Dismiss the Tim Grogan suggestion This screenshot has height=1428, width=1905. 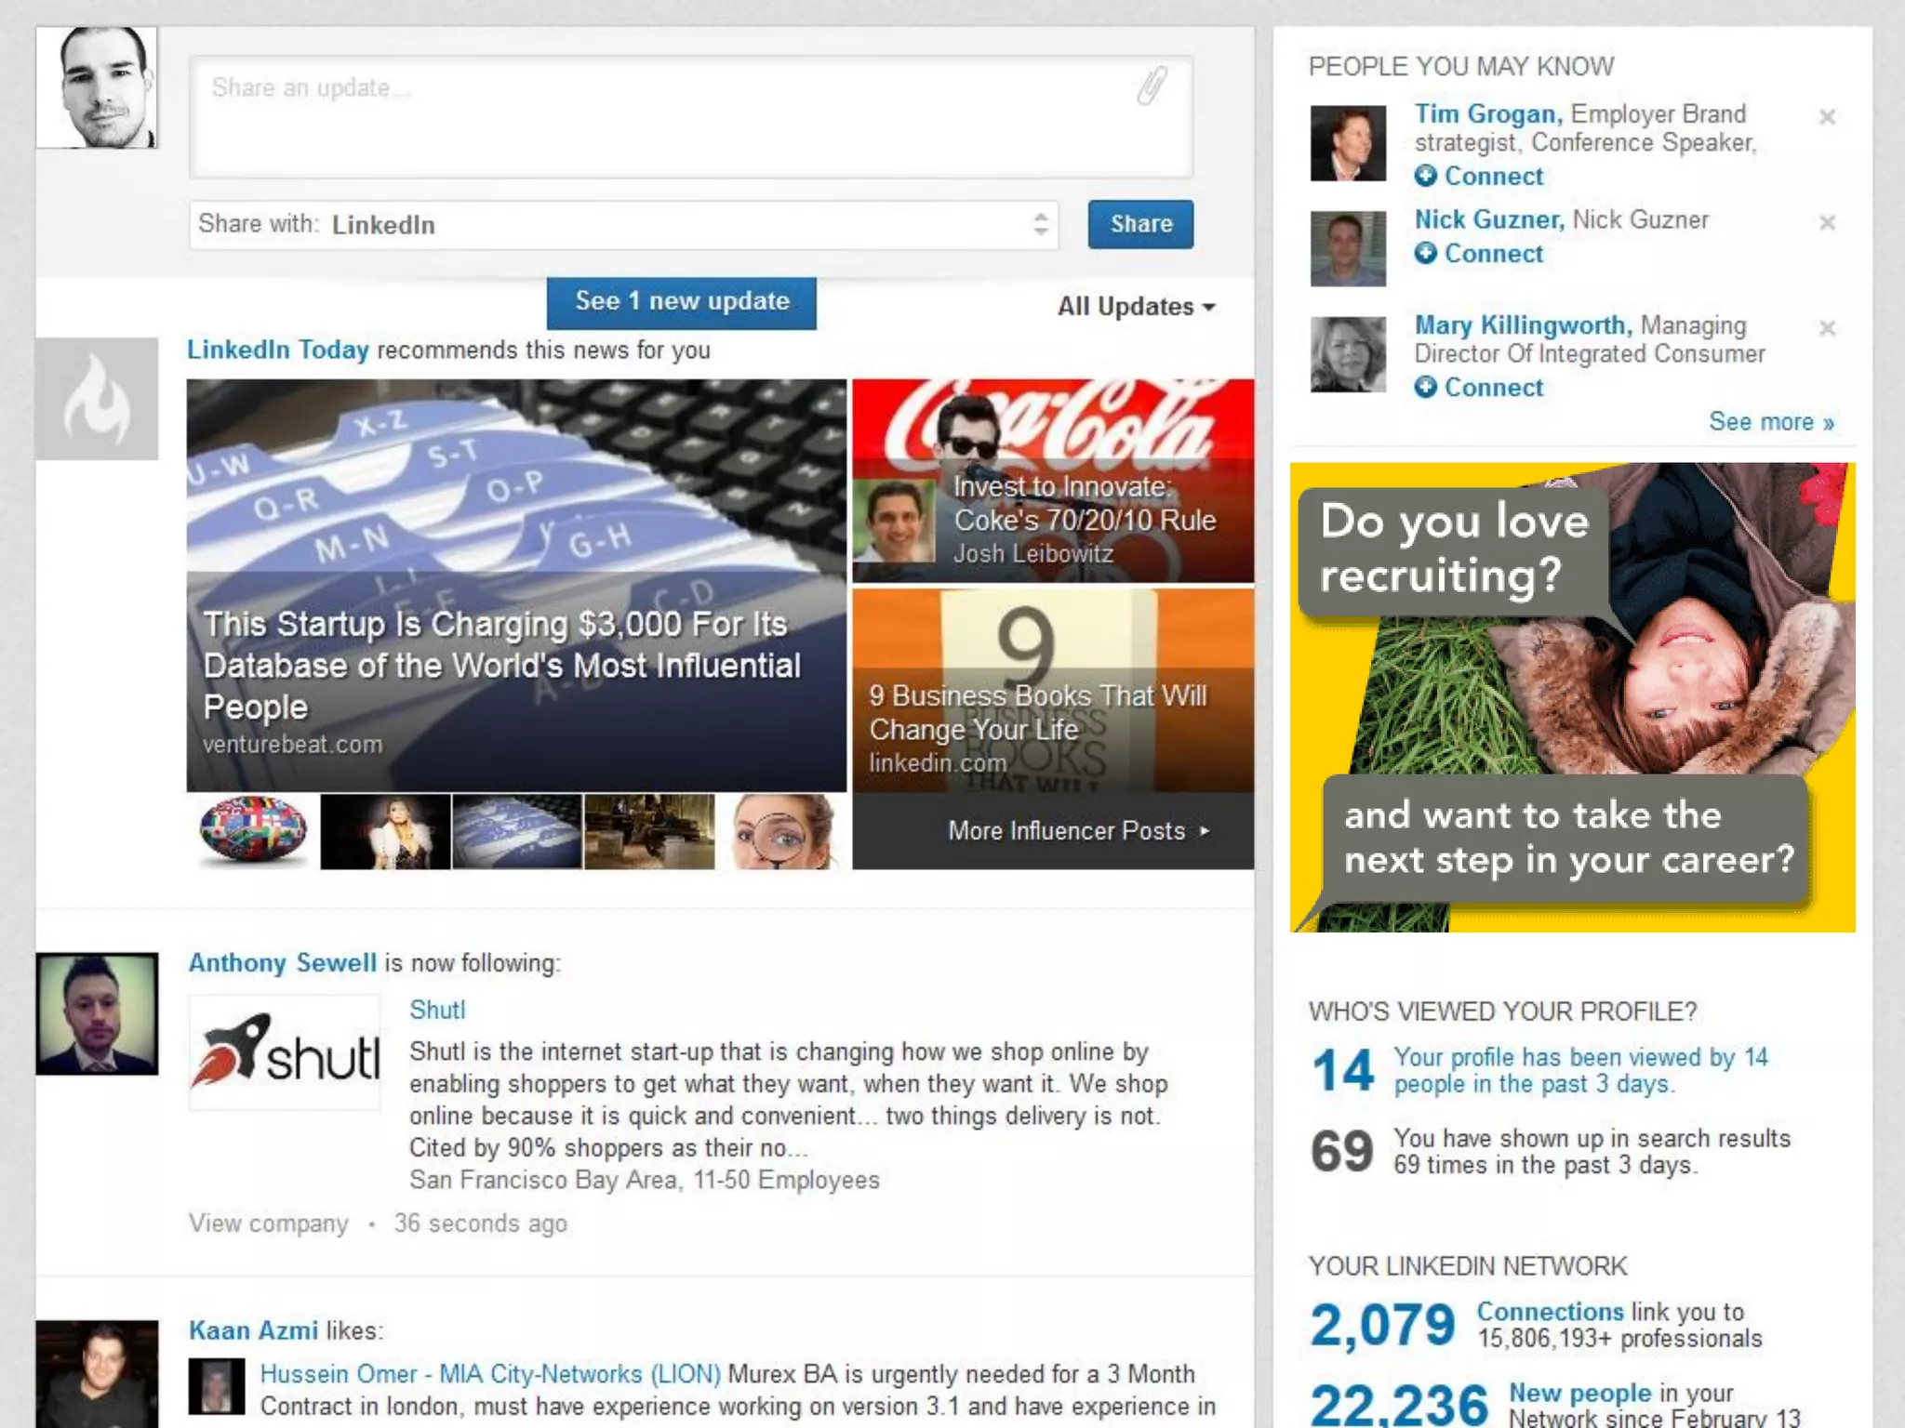click(1827, 116)
